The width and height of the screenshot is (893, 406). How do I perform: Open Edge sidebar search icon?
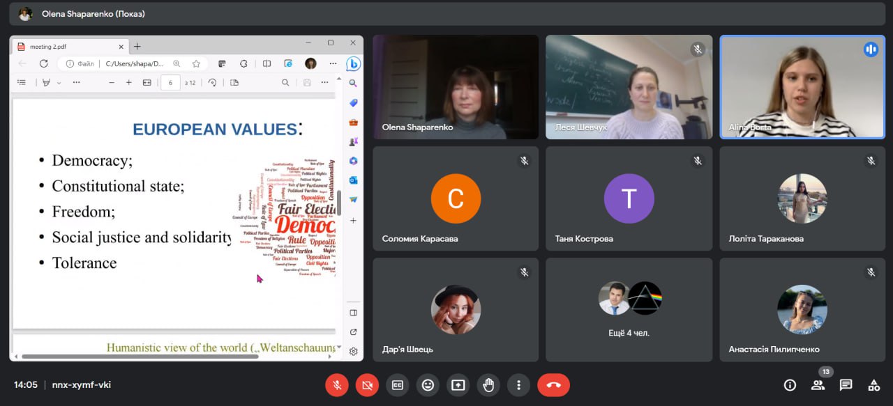point(353,83)
